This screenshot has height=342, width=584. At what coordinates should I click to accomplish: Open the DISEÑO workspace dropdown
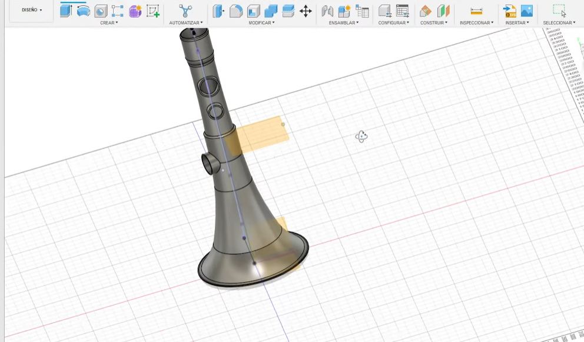click(x=32, y=10)
